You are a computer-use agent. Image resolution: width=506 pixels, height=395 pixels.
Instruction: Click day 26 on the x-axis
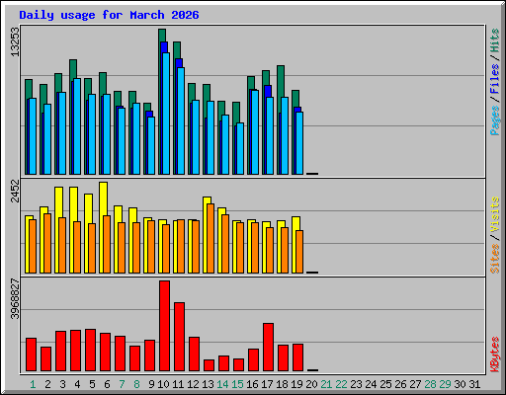tap(400, 384)
